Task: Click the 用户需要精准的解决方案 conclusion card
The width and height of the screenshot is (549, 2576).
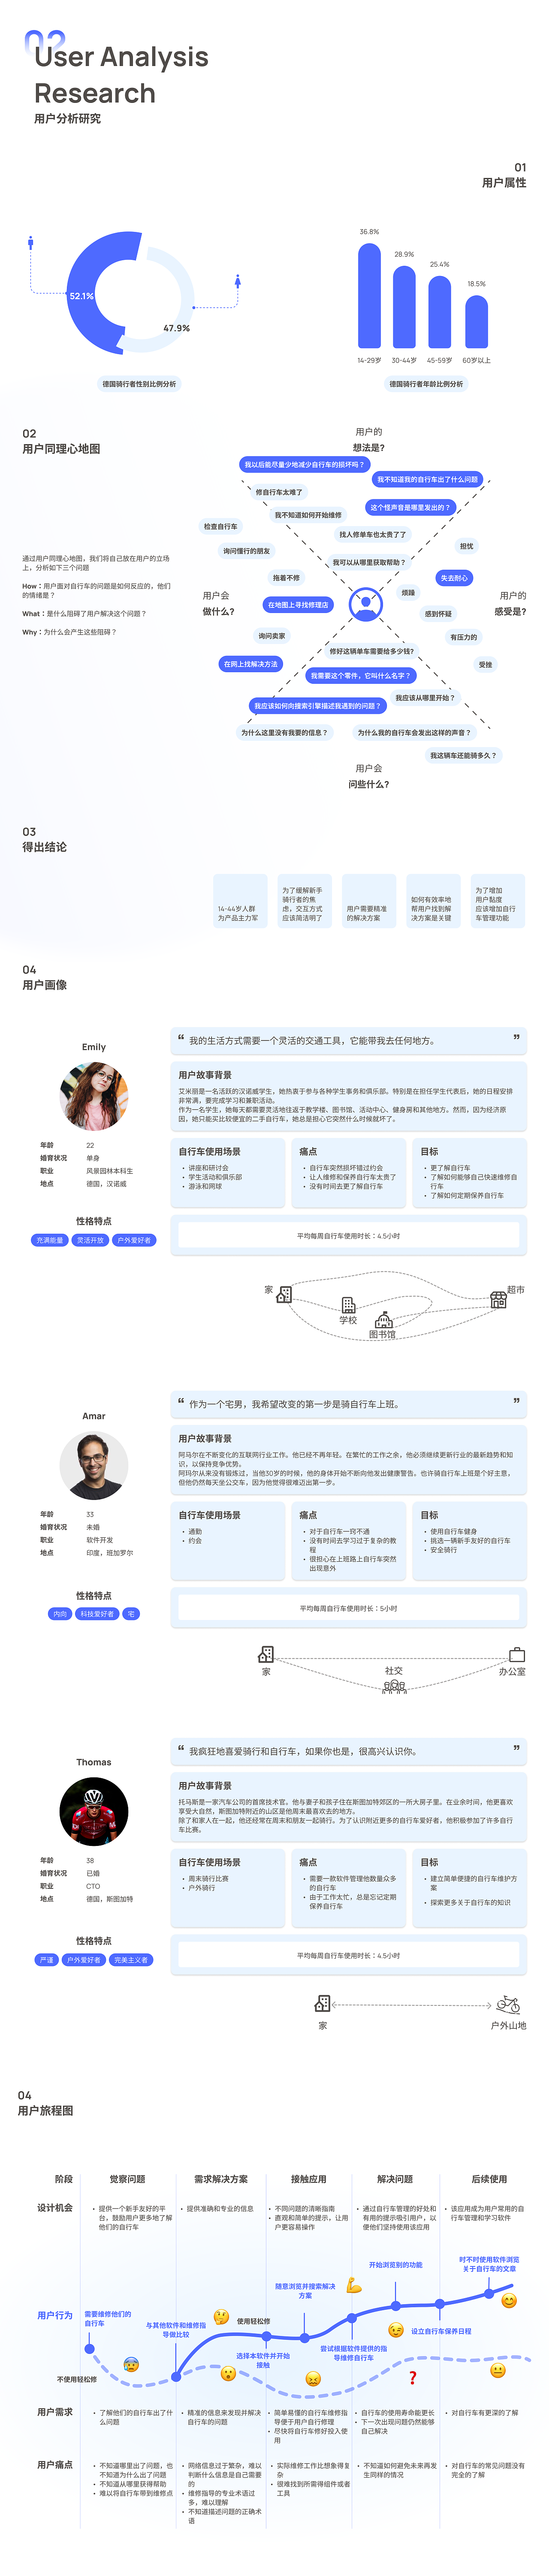Action: point(369,901)
